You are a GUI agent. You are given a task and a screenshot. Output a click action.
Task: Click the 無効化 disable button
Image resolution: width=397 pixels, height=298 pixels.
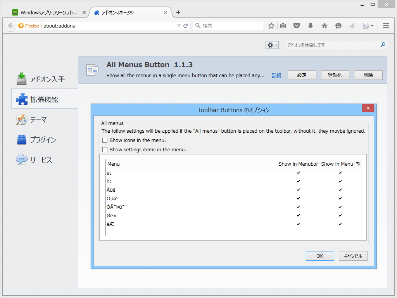(335, 75)
